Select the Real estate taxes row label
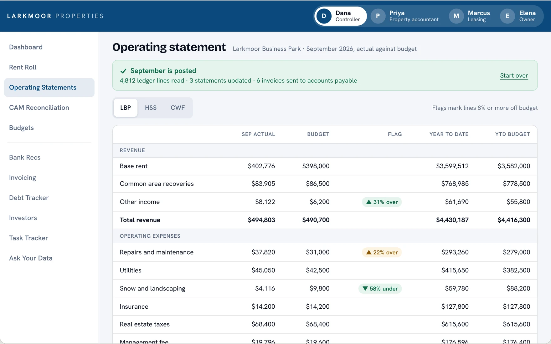This screenshot has height=344, width=551. (x=145, y=324)
